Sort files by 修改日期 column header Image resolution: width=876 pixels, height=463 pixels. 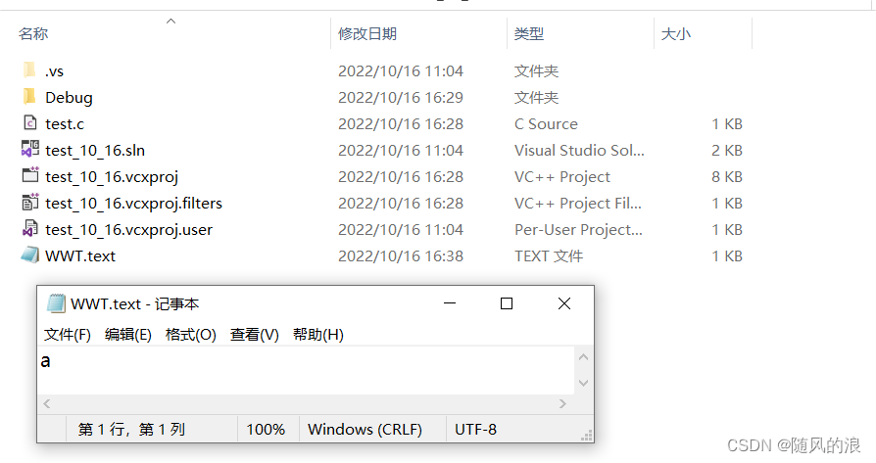[x=367, y=34]
